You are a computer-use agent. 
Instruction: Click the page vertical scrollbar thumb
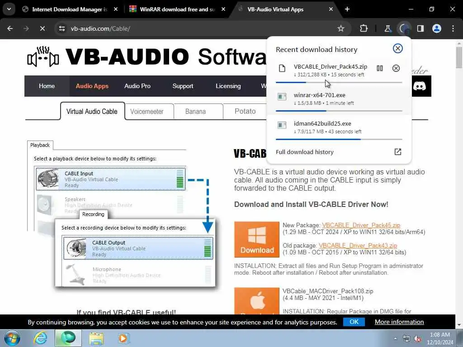[459, 57]
